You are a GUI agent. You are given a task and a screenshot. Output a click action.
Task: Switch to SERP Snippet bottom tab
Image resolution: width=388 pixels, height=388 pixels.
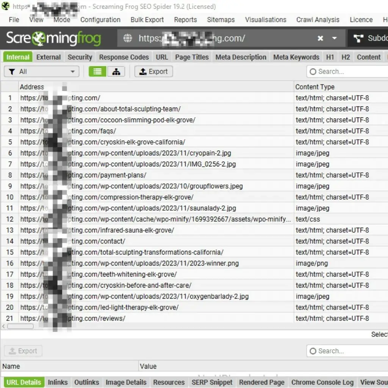click(212, 382)
